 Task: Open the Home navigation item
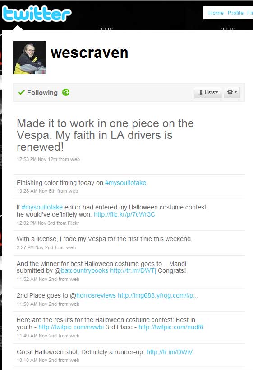(x=216, y=13)
